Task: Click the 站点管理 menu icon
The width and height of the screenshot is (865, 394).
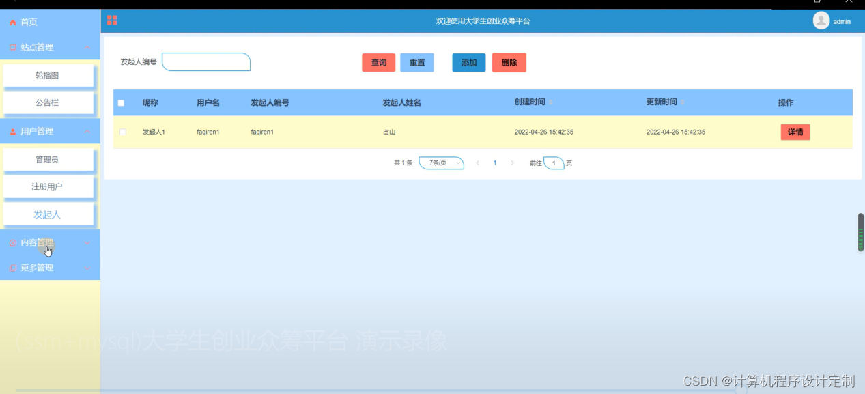Action: coord(12,47)
